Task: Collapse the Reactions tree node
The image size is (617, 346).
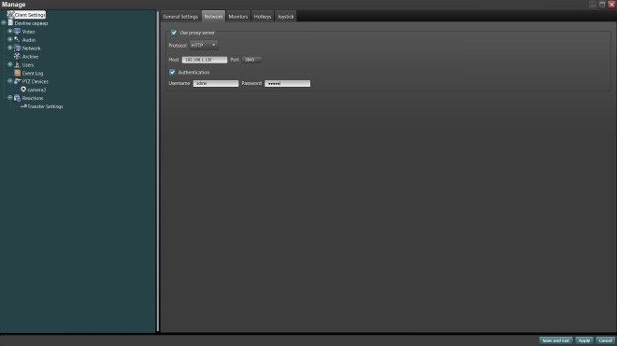Action: (x=10, y=98)
